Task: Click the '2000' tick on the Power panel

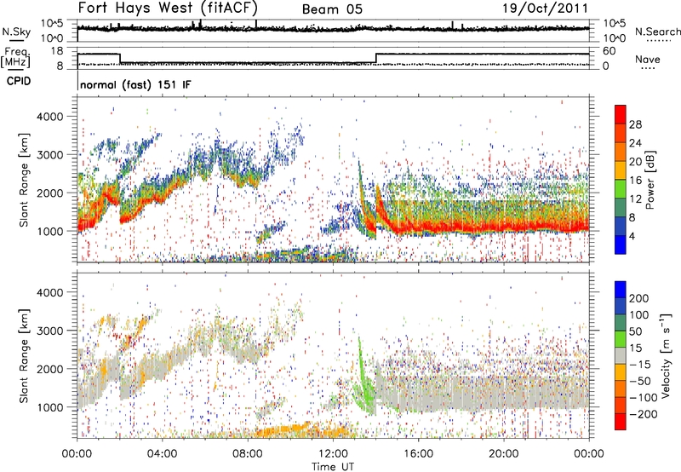Action: [50, 193]
